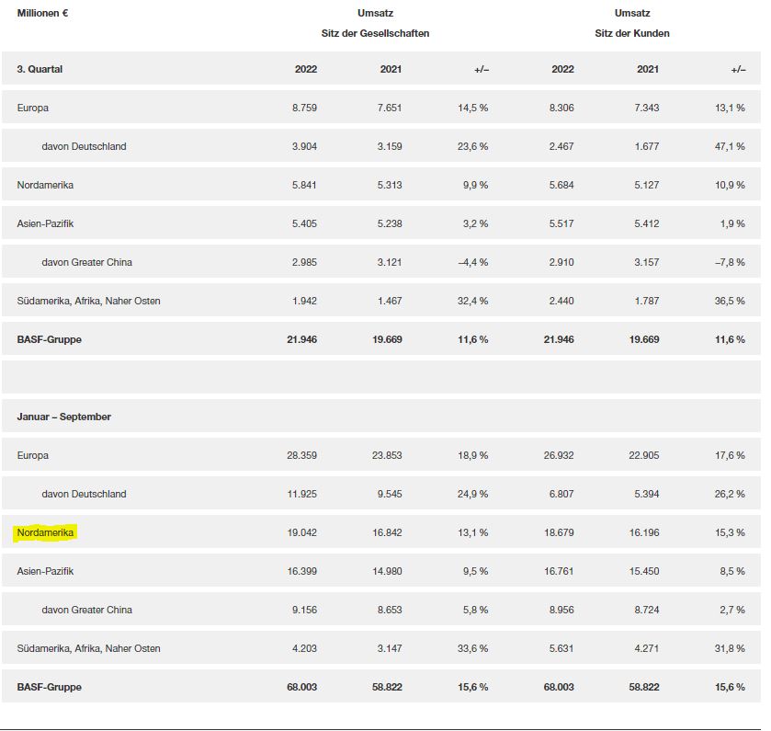Select the 2021 column header on the right

click(648, 68)
